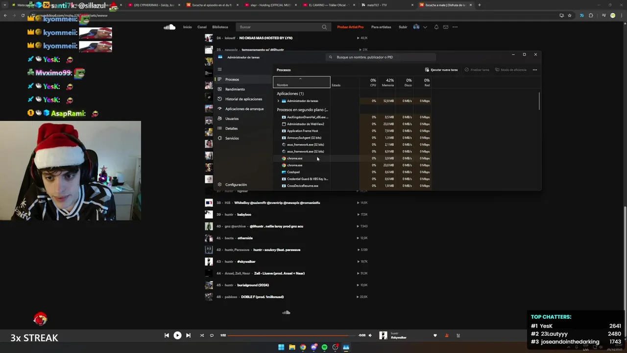Click now-playing track artwork thumbnail
Viewport: 627px width, 353px height.
pos(383,335)
